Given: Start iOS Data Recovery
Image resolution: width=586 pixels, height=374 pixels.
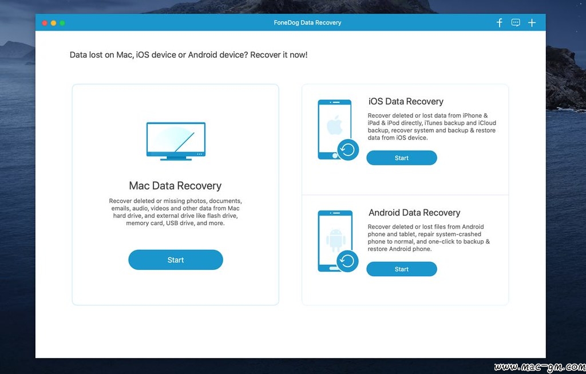Looking at the screenshot, I should (401, 158).
